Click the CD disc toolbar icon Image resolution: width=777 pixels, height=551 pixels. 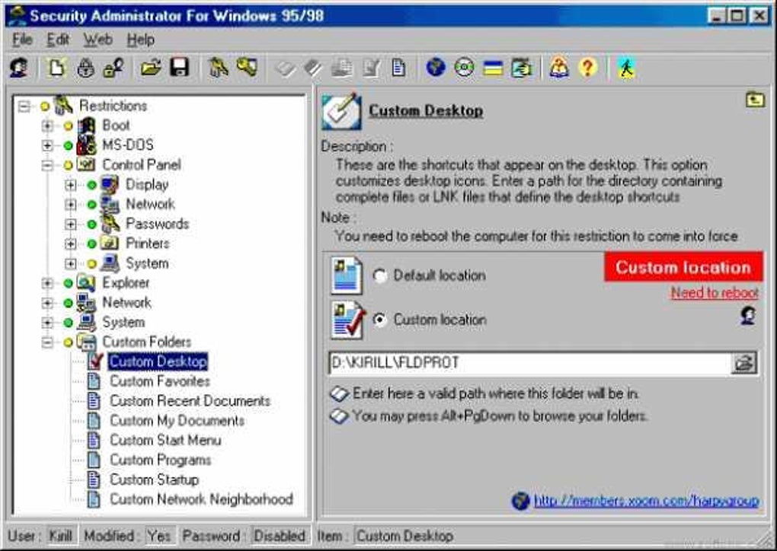click(465, 68)
